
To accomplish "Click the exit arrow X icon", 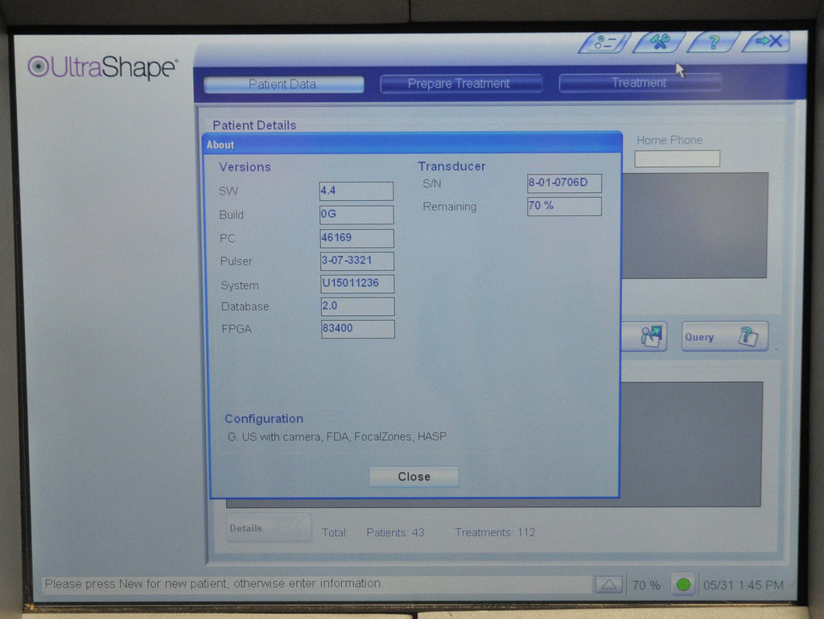I will (x=768, y=41).
